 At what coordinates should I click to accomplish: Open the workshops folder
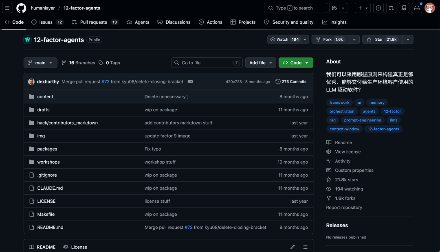[x=48, y=162]
